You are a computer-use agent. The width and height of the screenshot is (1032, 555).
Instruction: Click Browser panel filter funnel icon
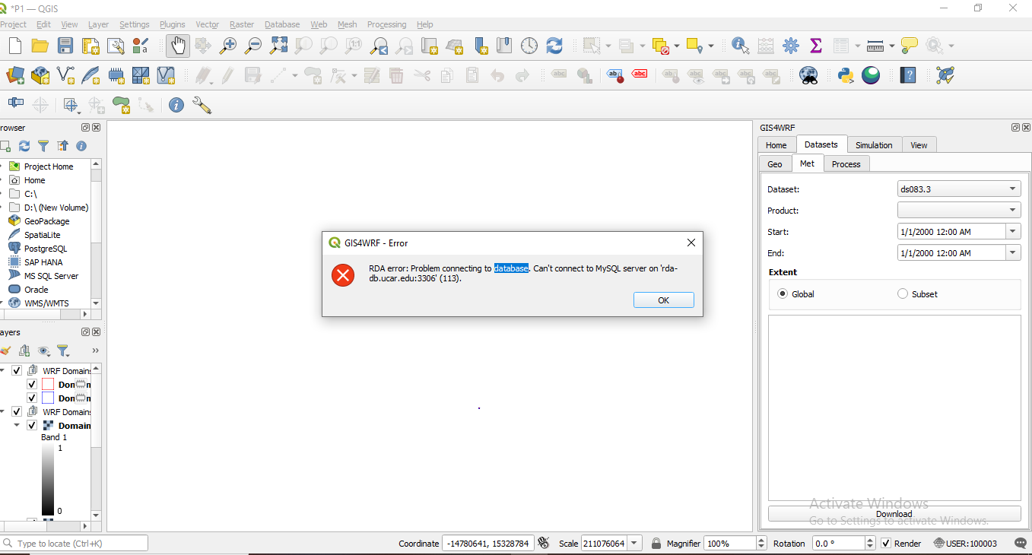click(43, 146)
